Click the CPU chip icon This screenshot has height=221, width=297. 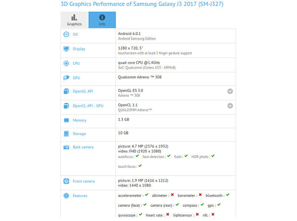point(66,63)
